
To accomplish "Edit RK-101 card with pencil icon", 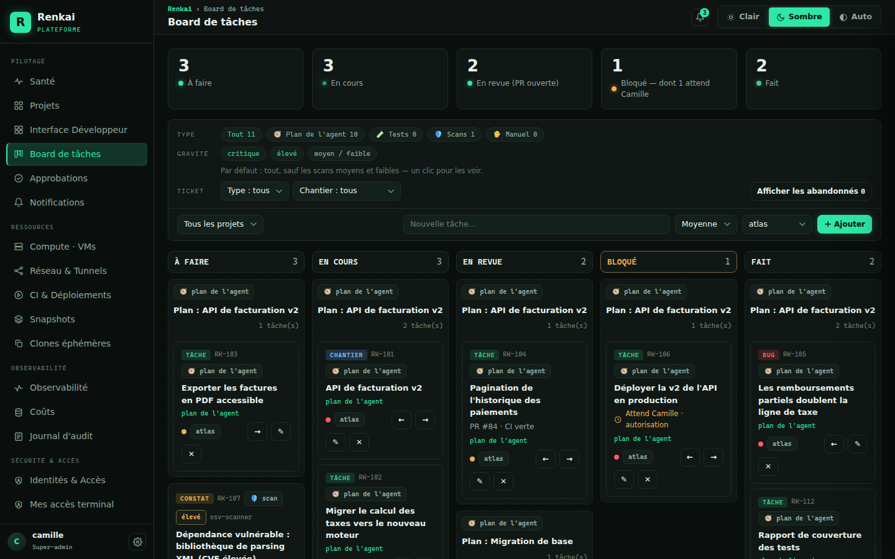I will point(336,442).
